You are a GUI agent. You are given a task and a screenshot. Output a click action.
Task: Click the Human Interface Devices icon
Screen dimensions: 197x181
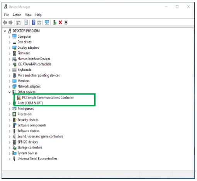(14, 59)
